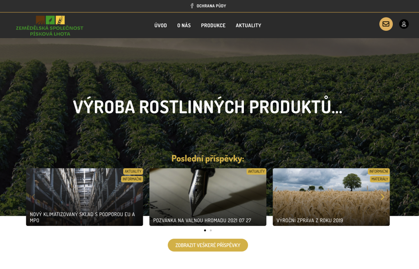Image resolution: width=419 pixels, height=269 pixels.
Task: Open the Pozvánka na valnou hromadu post card
Action: (x=207, y=197)
